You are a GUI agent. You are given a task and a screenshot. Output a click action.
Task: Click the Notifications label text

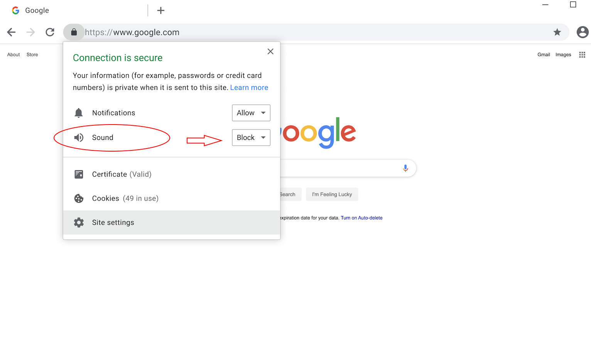114,113
